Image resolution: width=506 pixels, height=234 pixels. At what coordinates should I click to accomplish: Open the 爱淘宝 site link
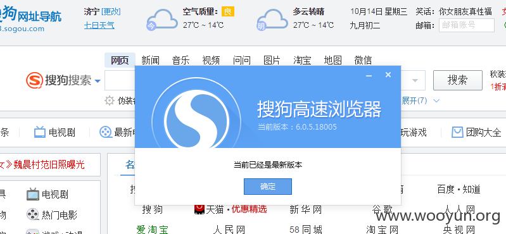[153, 230]
